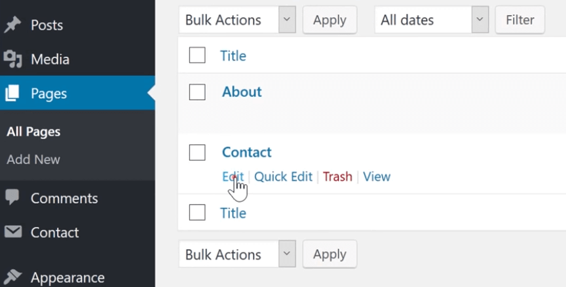
Task: Sort pages by the Title column header
Action: (x=233, y=56)
